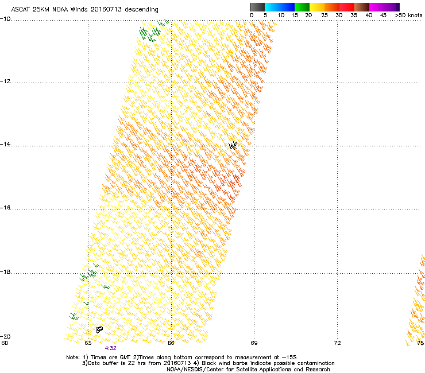Click the 69 longitude axis label
Screen dimensions: 425x373
click(254, 343)
